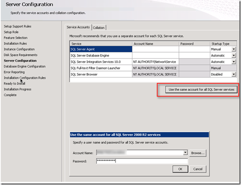
Task: Click Account Name cell in SQL Server Browser row
Action: (x=156, y=74)
